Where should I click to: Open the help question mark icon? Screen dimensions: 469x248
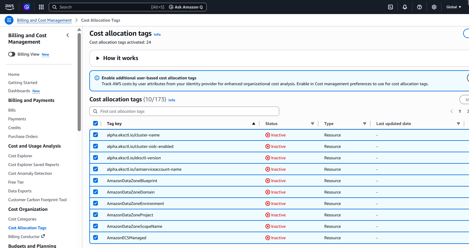pyautogui.click(x=419, y=7)
